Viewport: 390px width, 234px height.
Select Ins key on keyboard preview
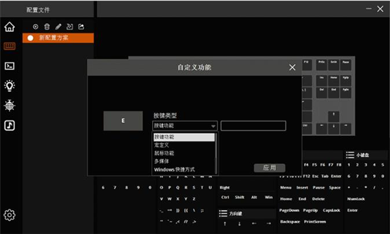coord(321,81)
